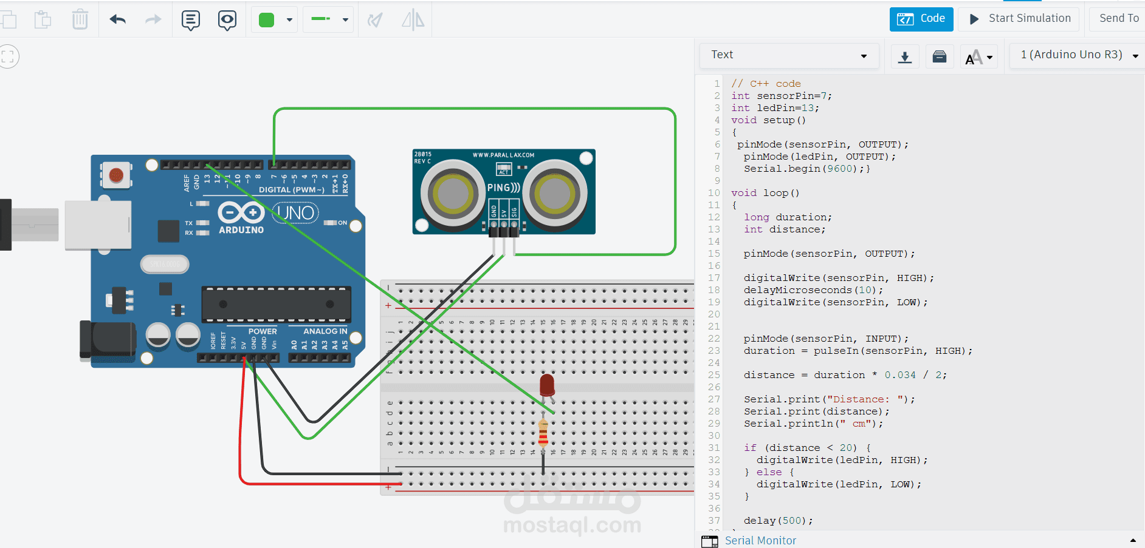Click the "void loop()" code line

click(x=765, y=193)
